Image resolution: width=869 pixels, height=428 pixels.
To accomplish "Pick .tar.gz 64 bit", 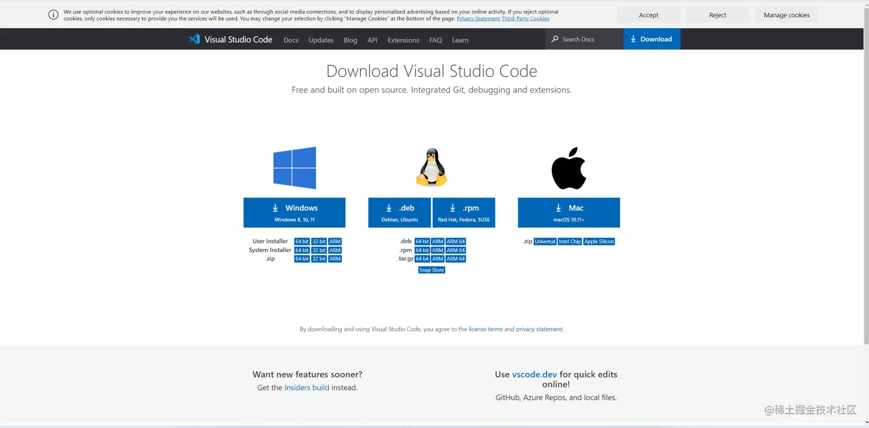I will pos(422,259).
